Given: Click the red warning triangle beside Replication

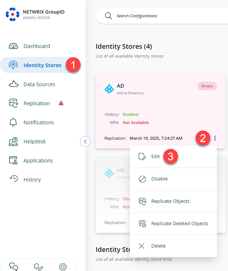Looking at the screenshot, I should pyautogui.click(x=61, y=103).
